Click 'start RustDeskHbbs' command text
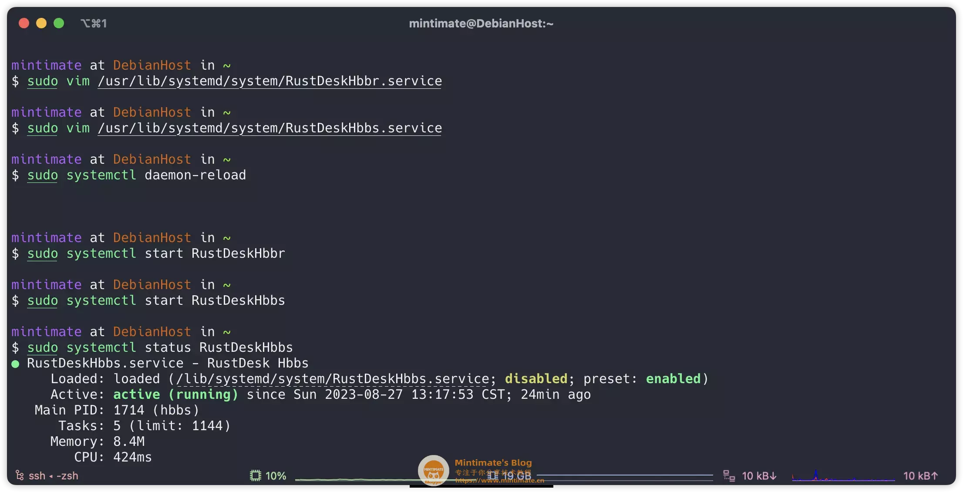This screenshot has width=963, height=492. [215, 300]
